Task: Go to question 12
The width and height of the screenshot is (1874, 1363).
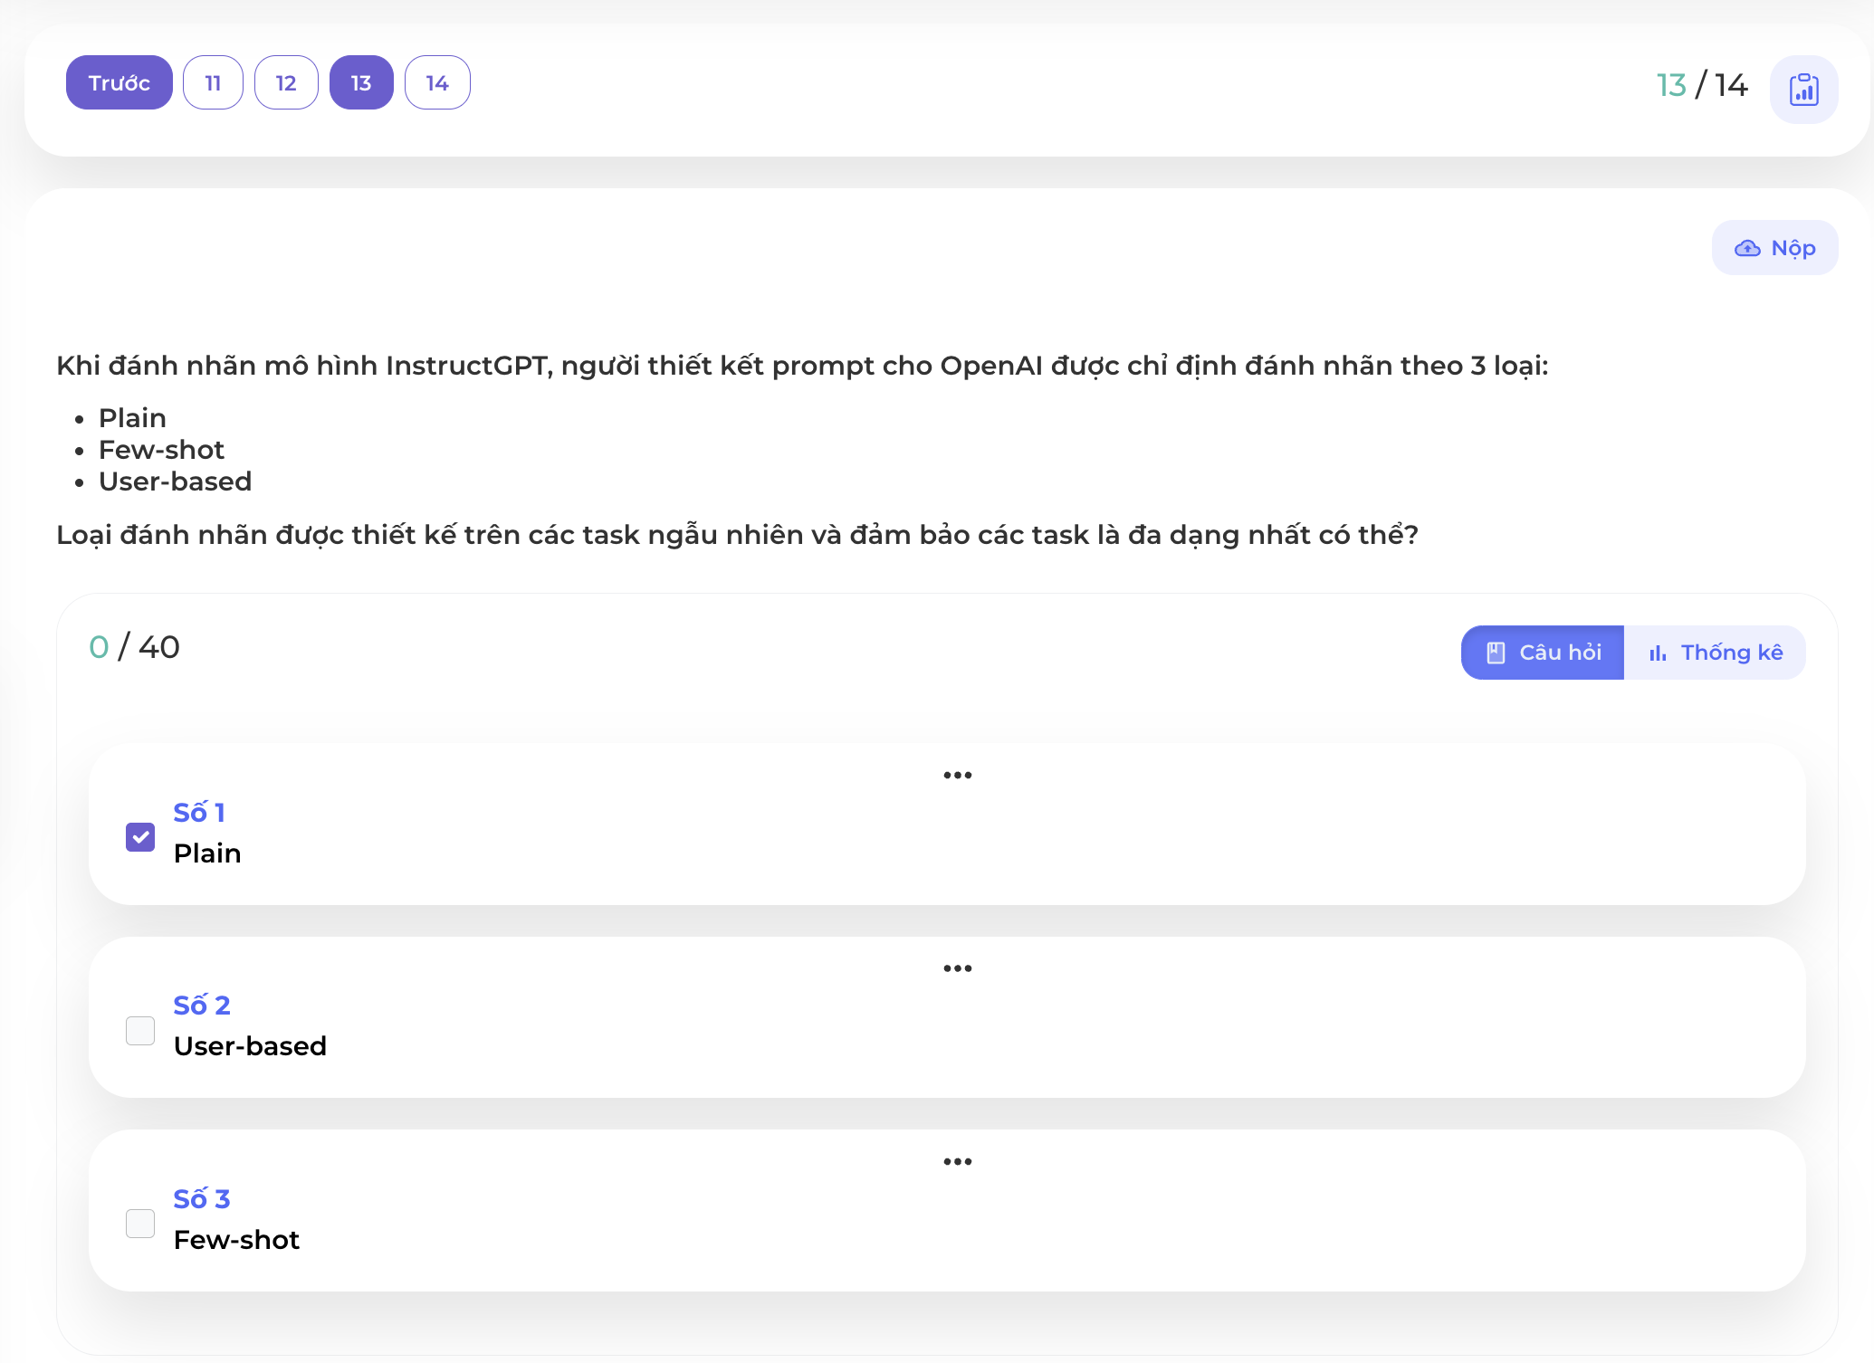Action: coord(286,82)
